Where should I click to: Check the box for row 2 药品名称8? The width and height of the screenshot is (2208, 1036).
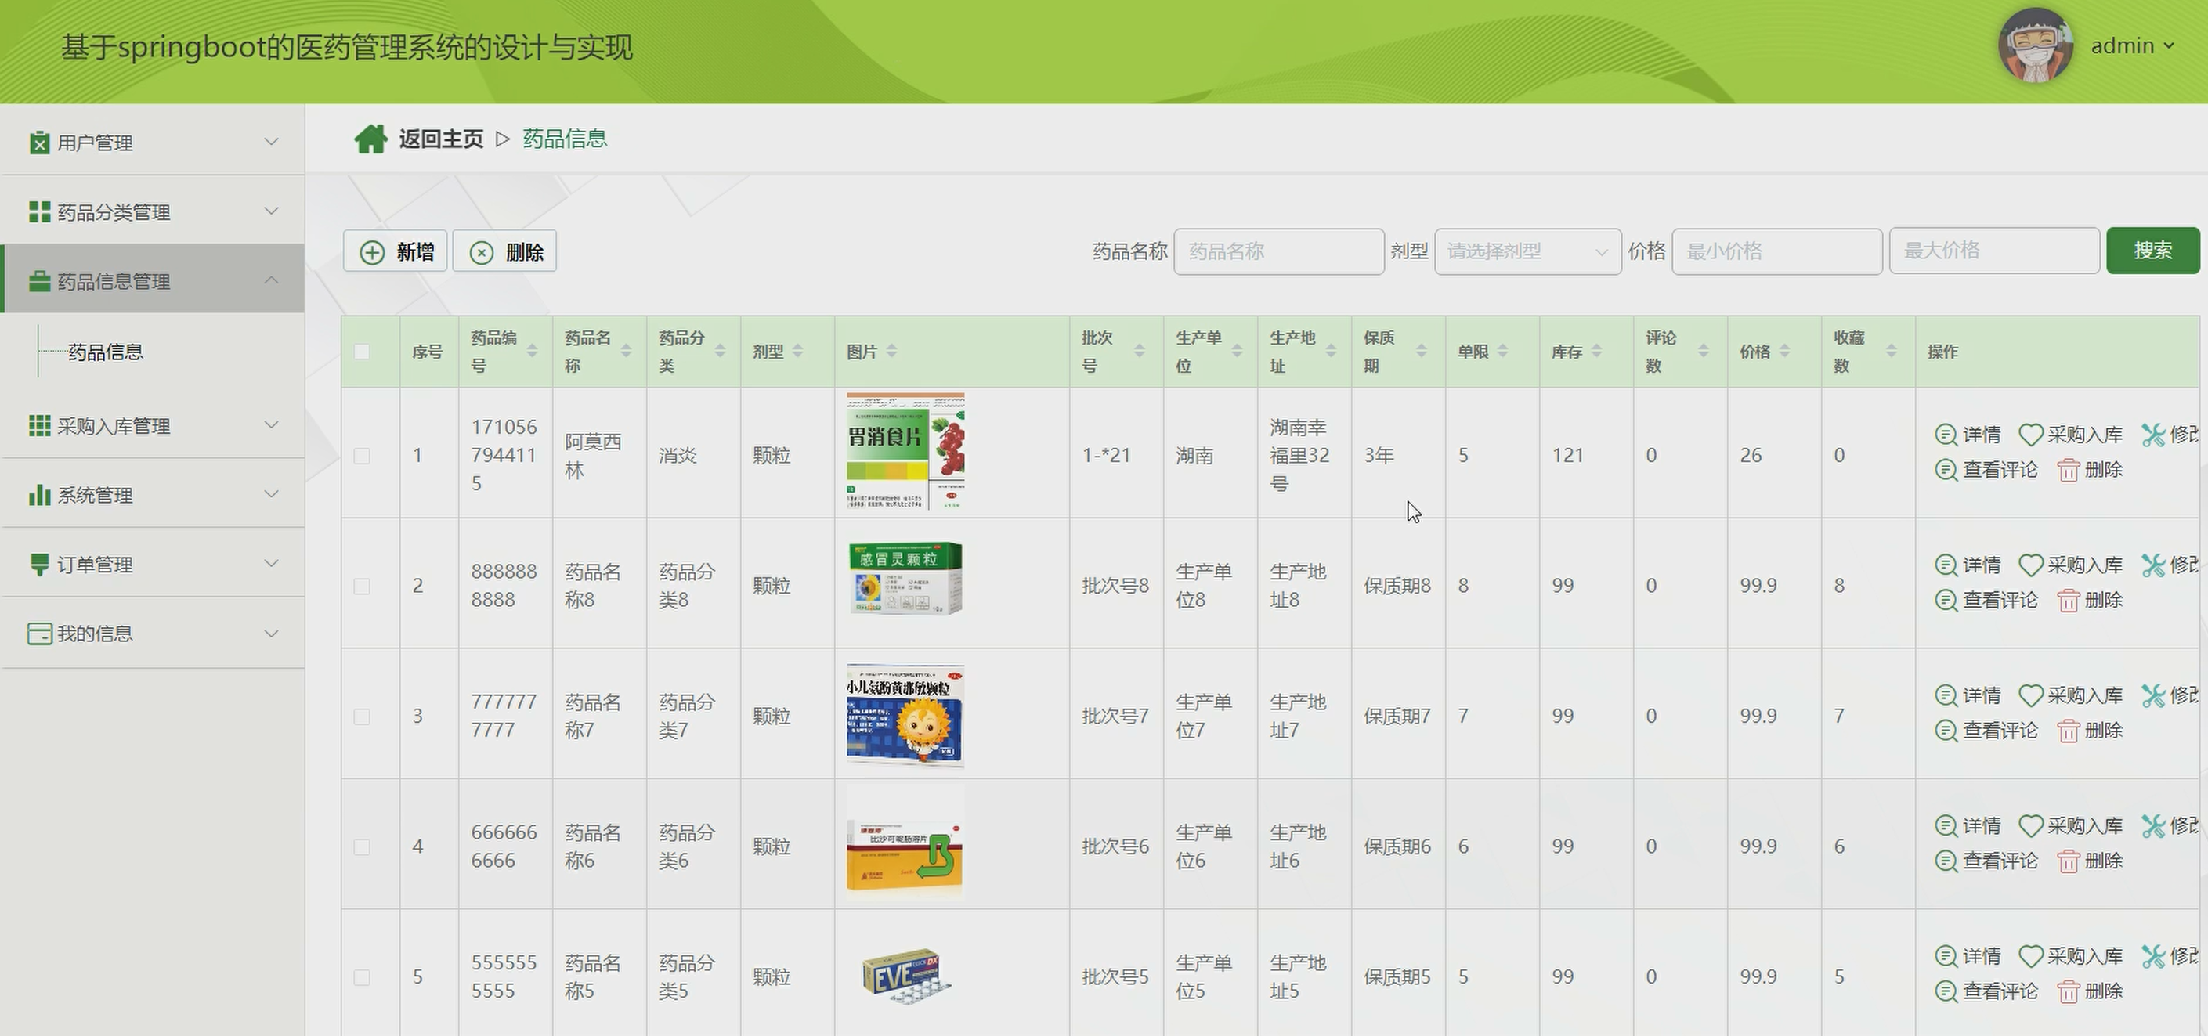click(x=362, y=586)
